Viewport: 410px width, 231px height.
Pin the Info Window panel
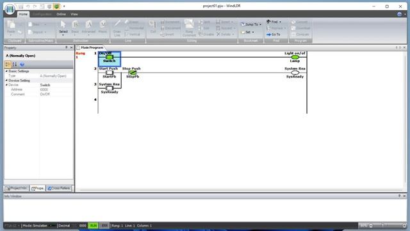pyautogui.click(x=399, y=196)
